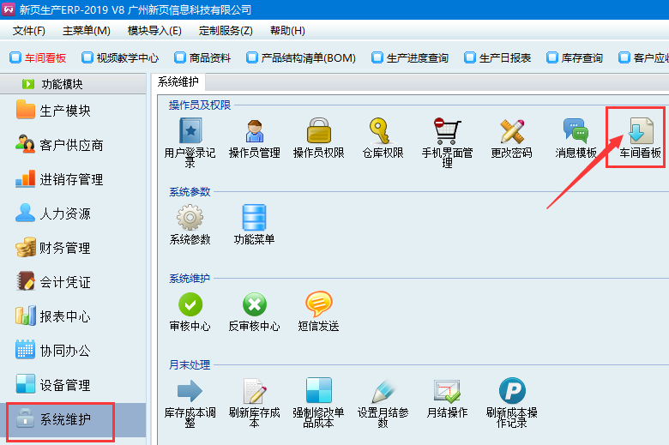Open 设置月结参数 icon
This screenshot has height=445, width=669.
click(x=383, y=391)
